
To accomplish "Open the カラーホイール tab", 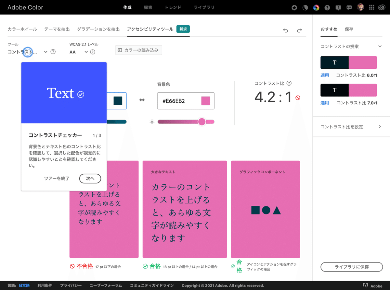I will (x=22, y=29).
